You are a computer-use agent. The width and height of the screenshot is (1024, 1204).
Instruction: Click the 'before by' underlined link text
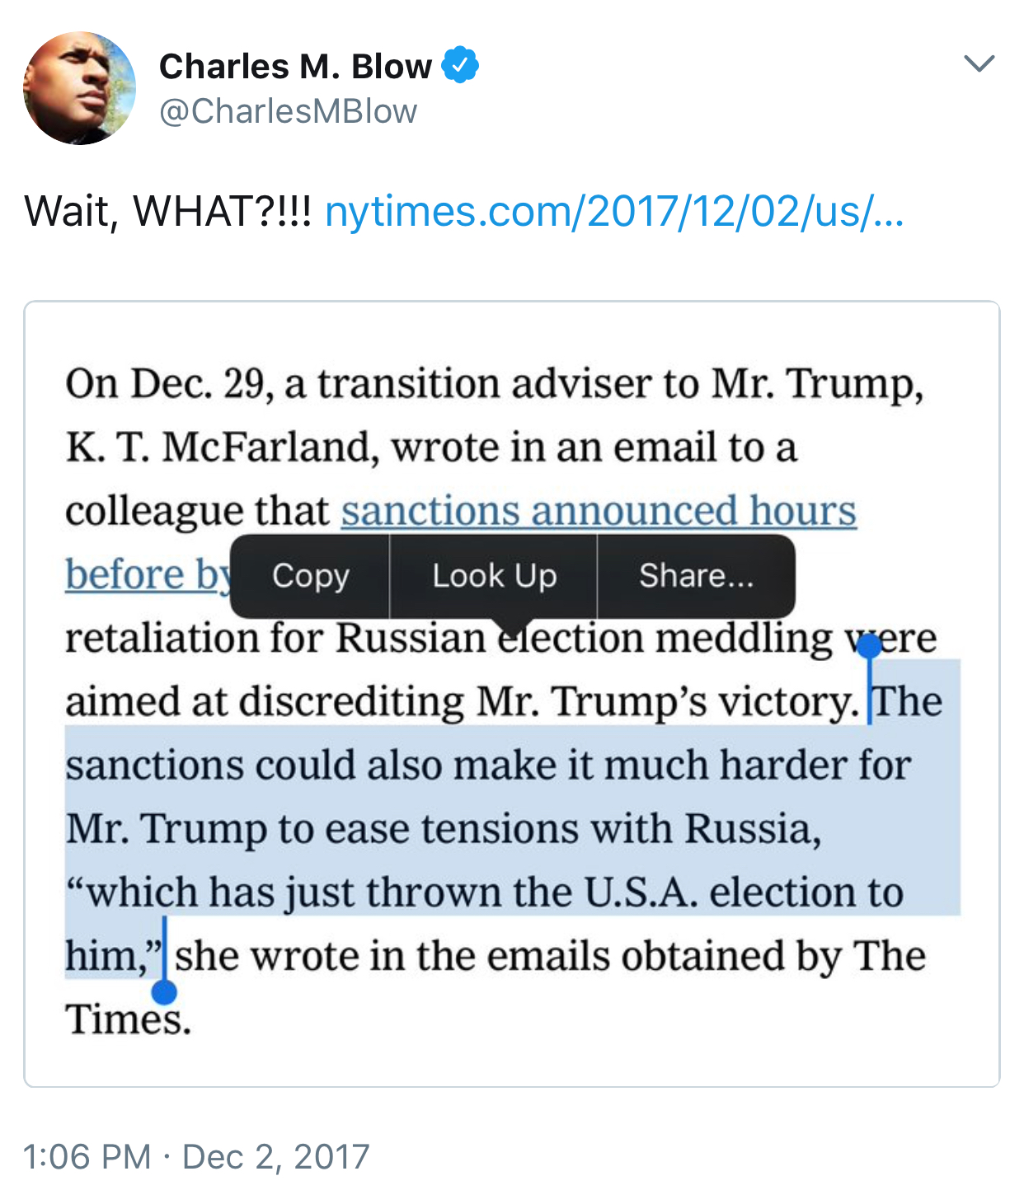point(148,574)
